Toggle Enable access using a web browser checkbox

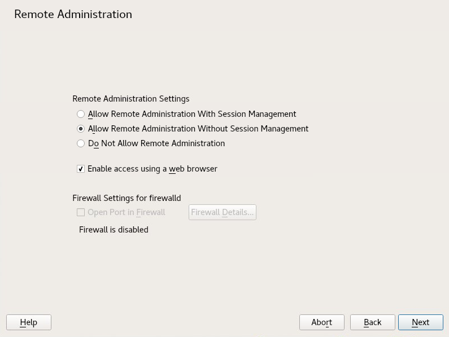pyautogui.click(x=81, y=169)
